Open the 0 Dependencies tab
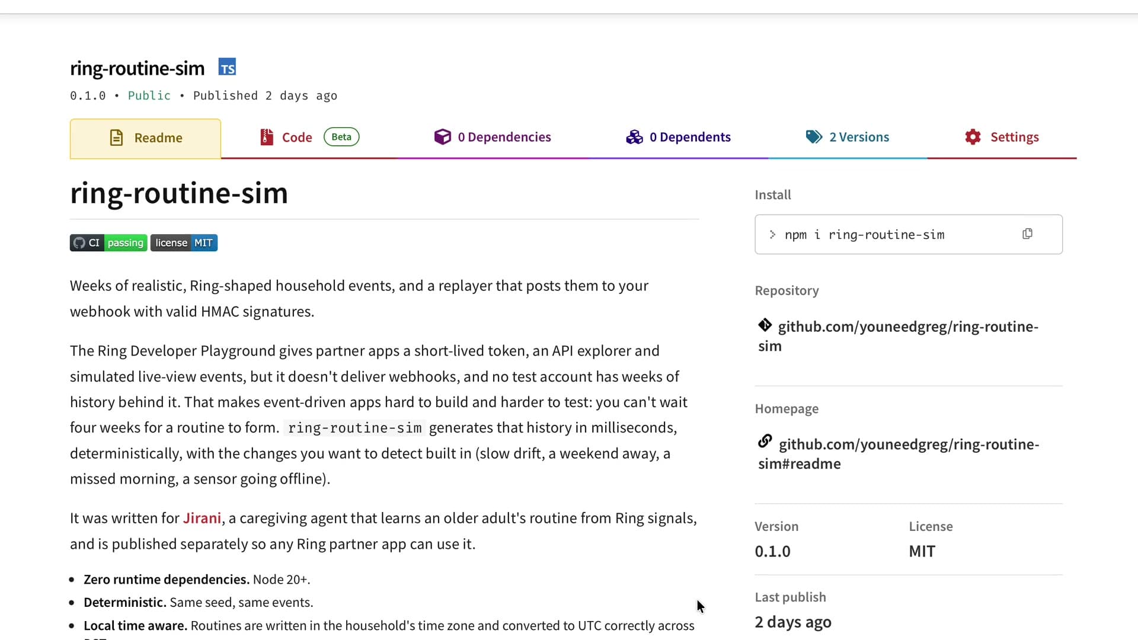Image resolution: width=1138 pixels, height=640 pixels. click(x=493, y=137)
